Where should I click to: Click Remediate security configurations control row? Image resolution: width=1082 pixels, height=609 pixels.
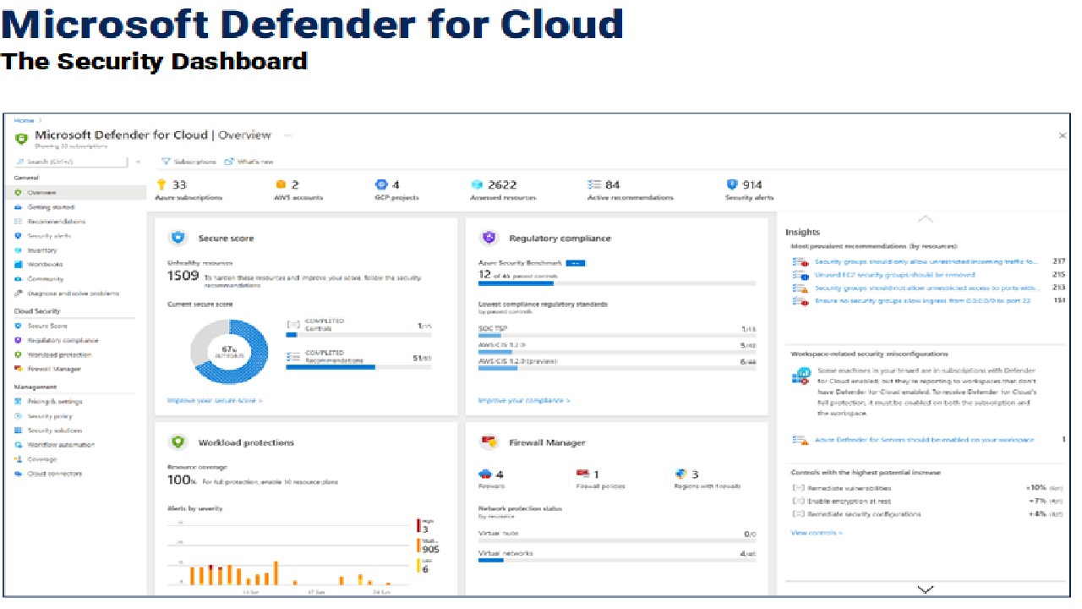[928, 514]
